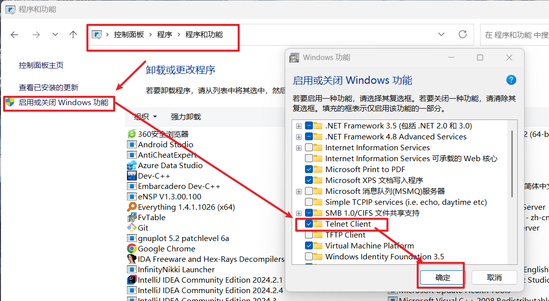Go back with the left arrow

pos(14,35)
